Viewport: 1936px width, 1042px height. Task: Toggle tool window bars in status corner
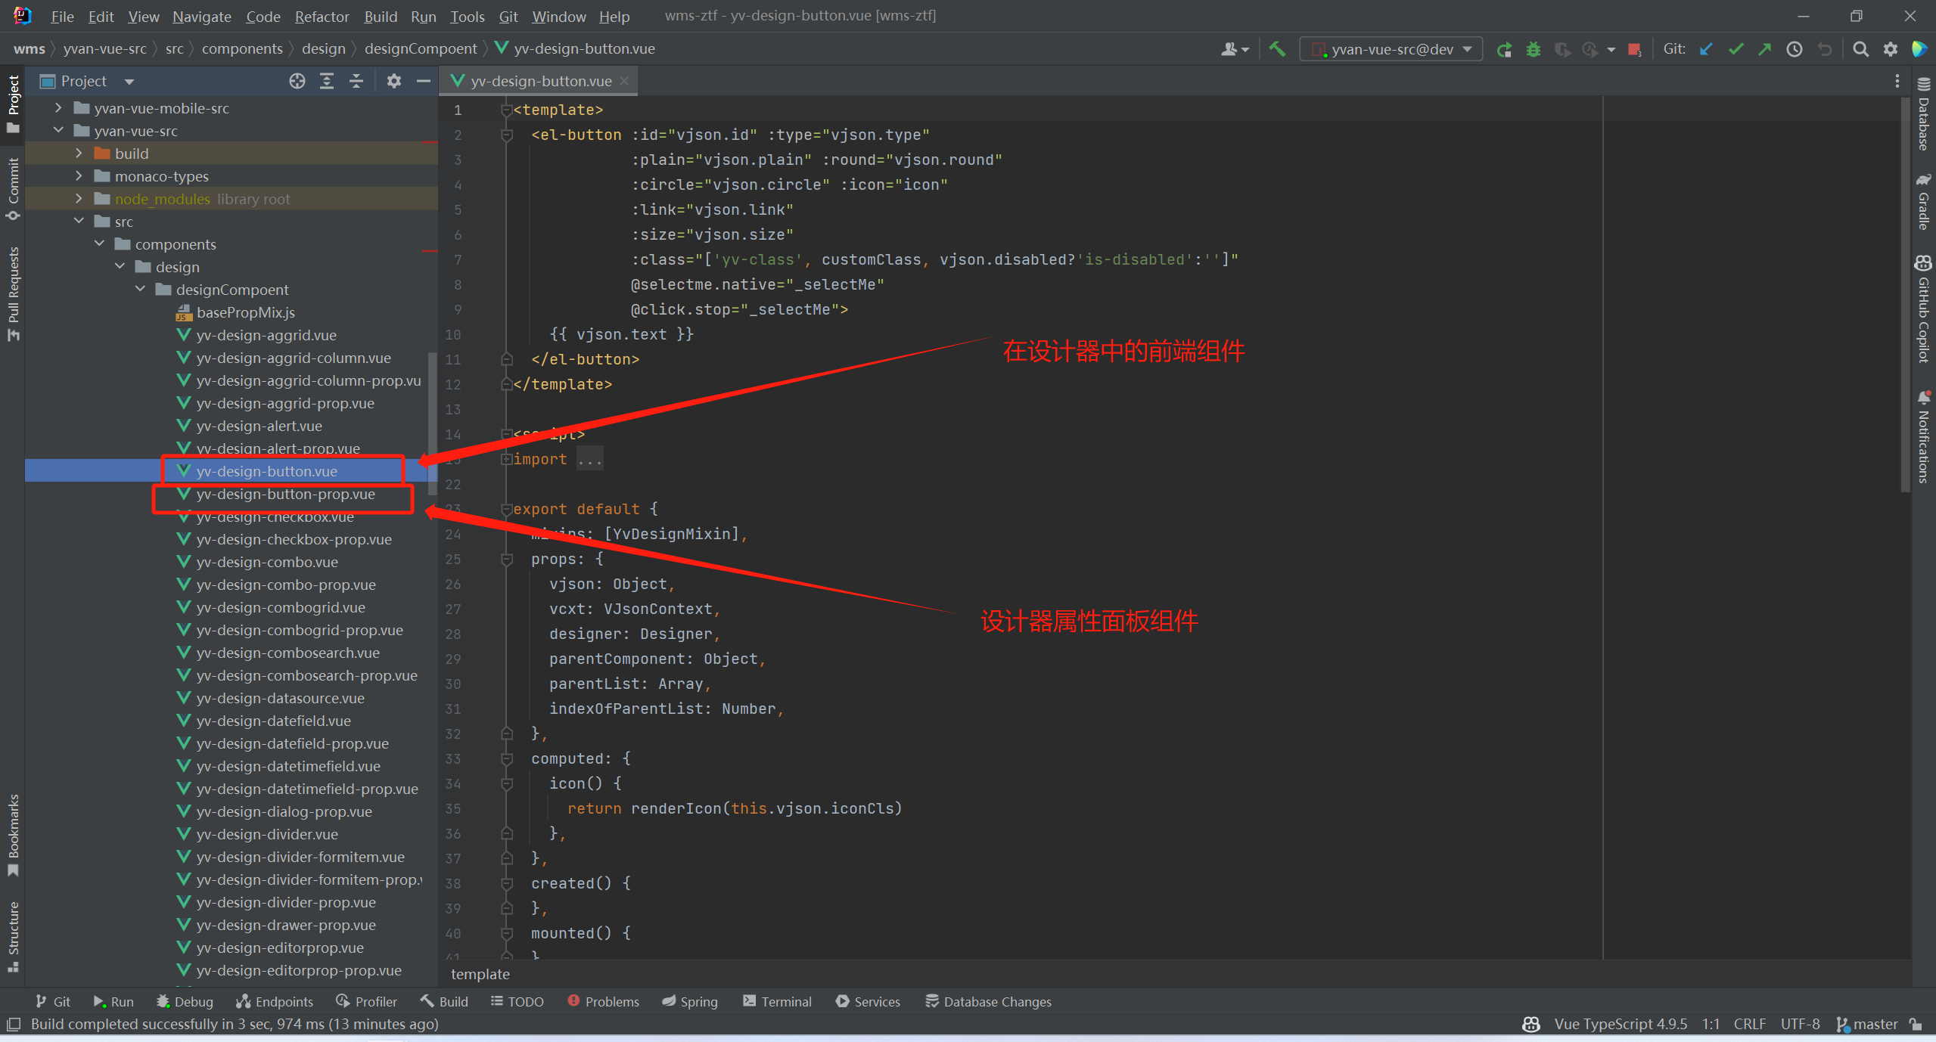13,1025
